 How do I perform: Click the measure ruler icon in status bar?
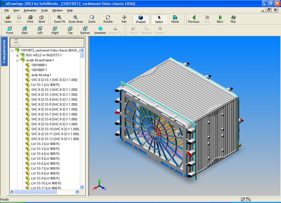(248, 199)
